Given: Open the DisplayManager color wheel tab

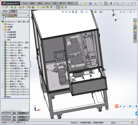Looking at the screenshot, I should pyautogui.click(x=15, y=16).
